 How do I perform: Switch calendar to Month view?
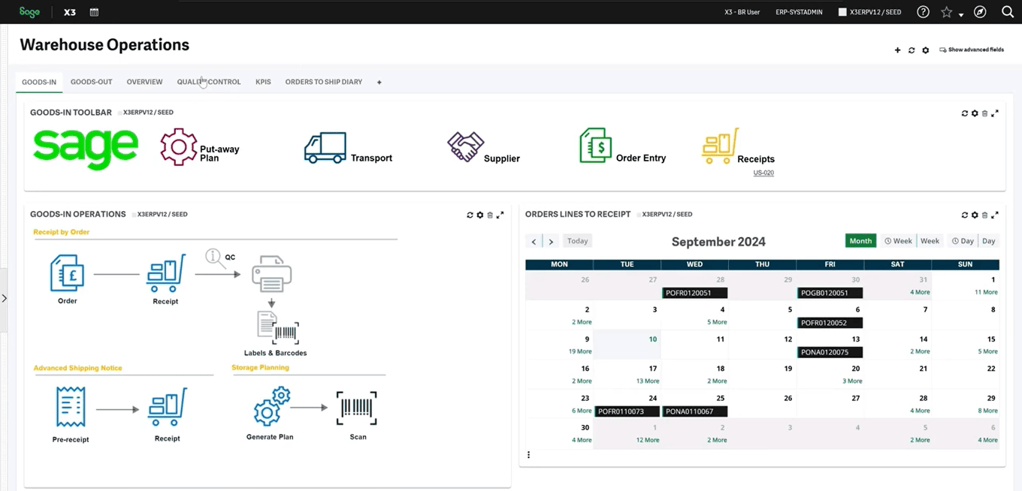[860, 241]
